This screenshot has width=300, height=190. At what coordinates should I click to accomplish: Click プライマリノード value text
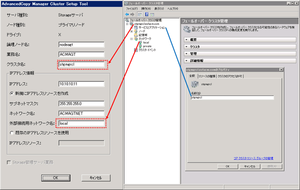71,25
